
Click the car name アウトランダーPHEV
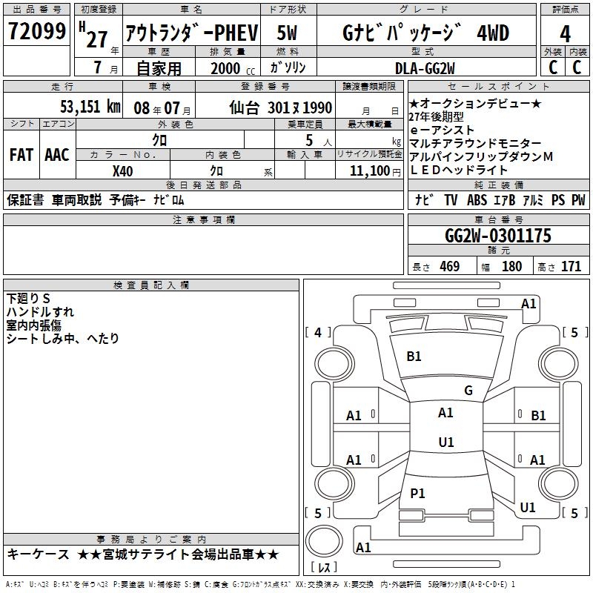pos(191,33)
